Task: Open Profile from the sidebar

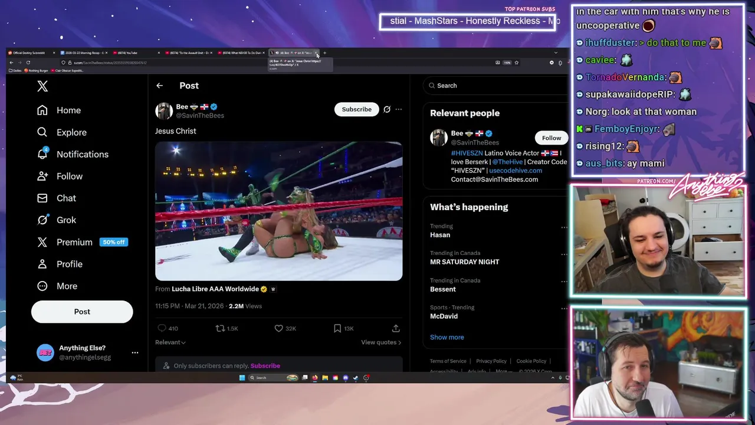Action: [x=59, y=264]
